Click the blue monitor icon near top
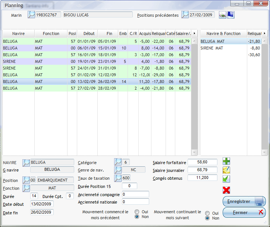Viewport: 270px width, 227px height. click(231, 15)
